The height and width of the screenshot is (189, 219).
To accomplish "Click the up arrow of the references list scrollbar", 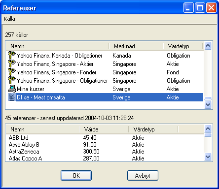I will pyautogui.click(x=208, y=129).
